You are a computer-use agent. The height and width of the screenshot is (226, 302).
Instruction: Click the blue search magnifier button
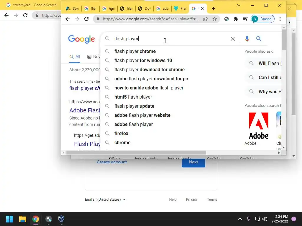coord(259,39)
